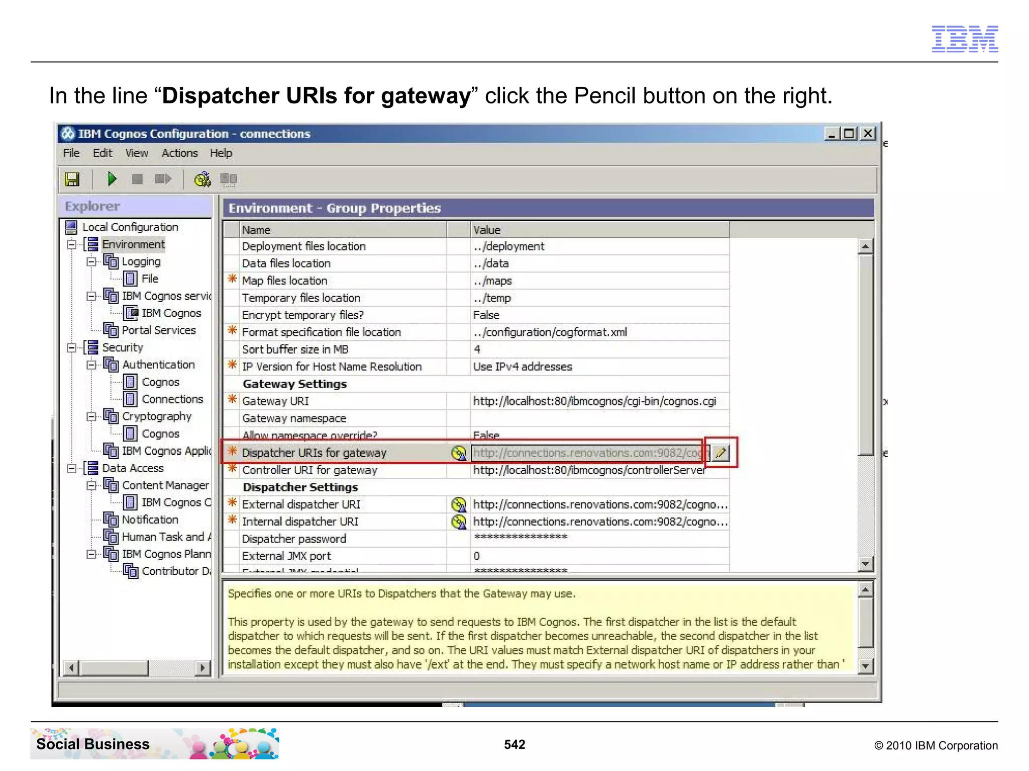Viewport: 1029px width, 771px height.
Task: Click the green Start service icon
Action: (x=112, y=179)
